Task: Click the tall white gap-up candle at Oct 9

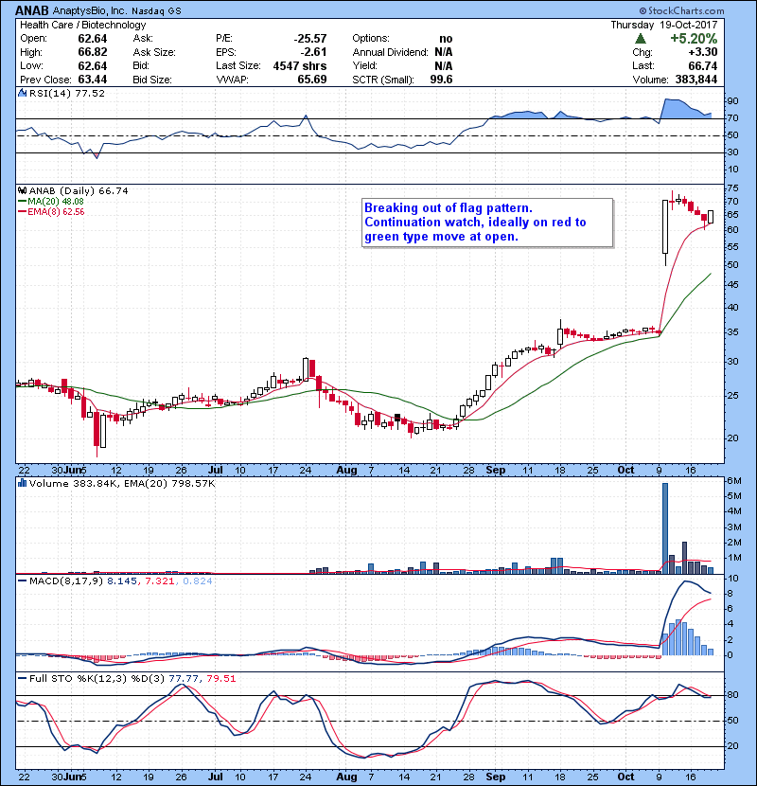Action: coord(665,227)
